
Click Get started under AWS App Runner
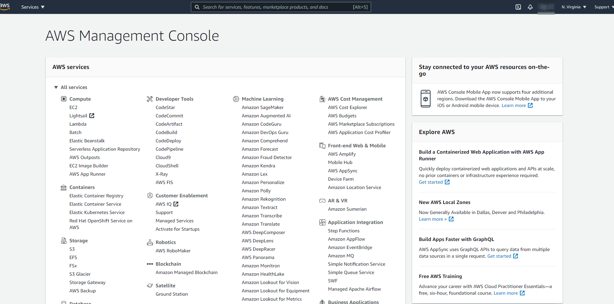coord(431,182)
